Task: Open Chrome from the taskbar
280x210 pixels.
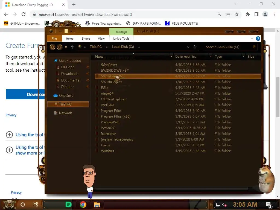Action: click(83, 205)
